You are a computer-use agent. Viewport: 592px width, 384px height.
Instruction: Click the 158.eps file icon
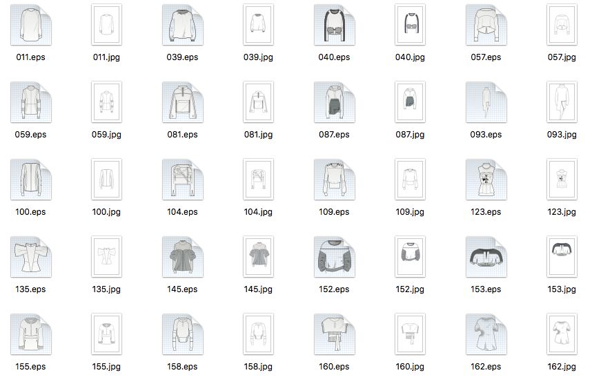coord(183,334)
